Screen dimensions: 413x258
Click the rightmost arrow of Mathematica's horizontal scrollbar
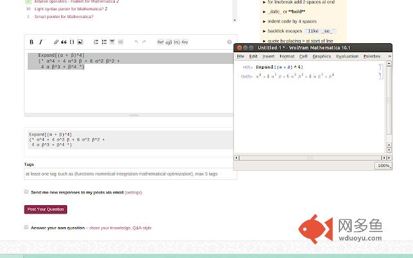[389, 157]
